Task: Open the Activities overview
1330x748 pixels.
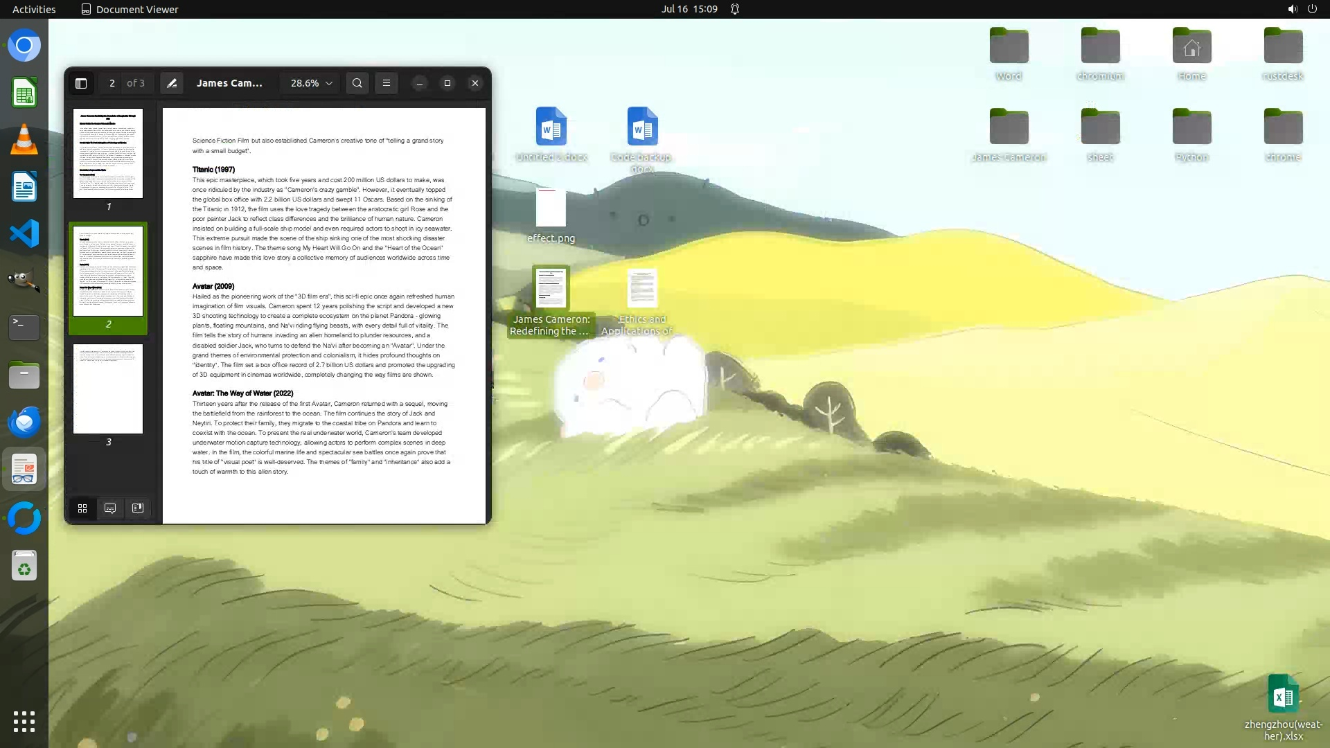Action: 34,9
